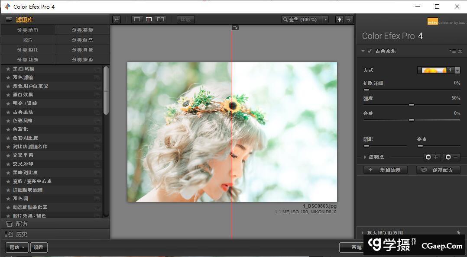Click the light bulb background color icon
467x257 pixels.
click(339, 19)
